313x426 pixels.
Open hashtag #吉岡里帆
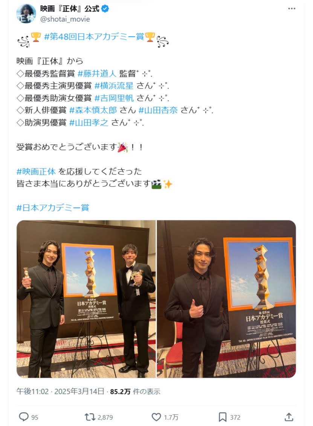114,98
